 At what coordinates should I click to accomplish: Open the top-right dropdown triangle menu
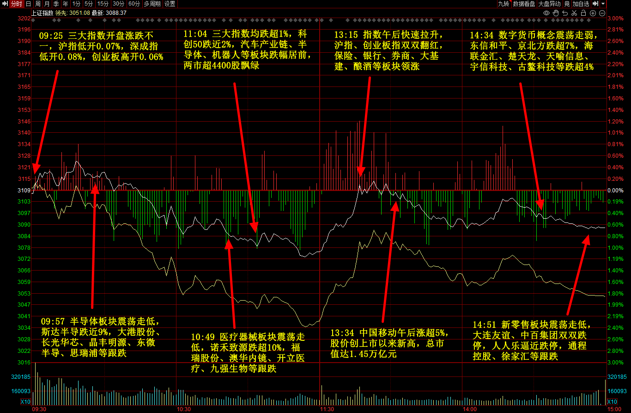[x=603, y=4]
